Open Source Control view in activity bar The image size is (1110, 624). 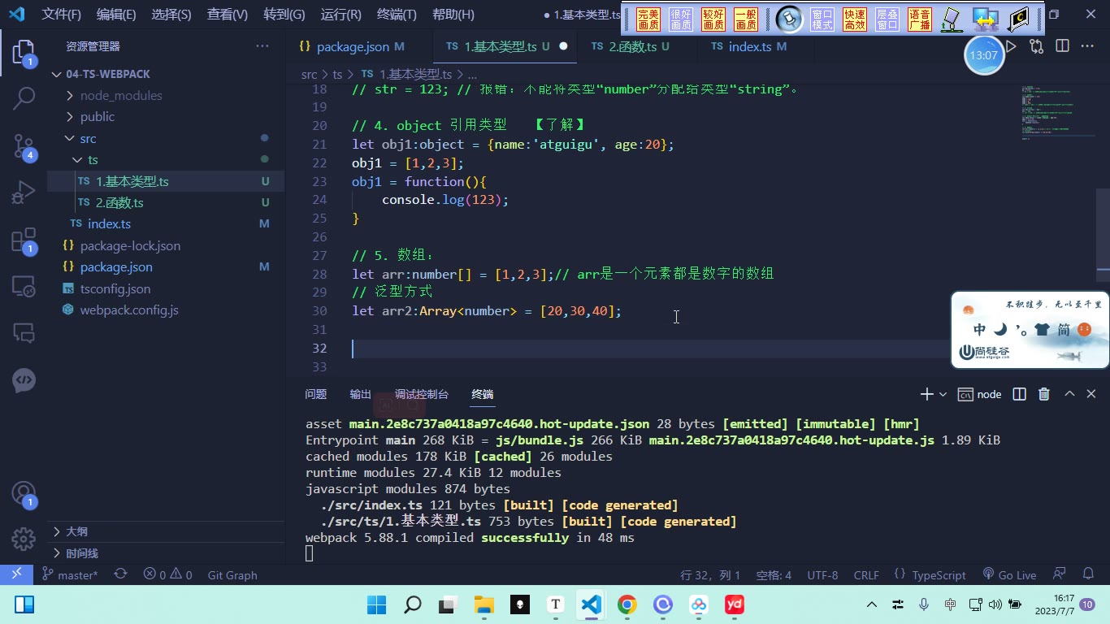pos(24,146)
